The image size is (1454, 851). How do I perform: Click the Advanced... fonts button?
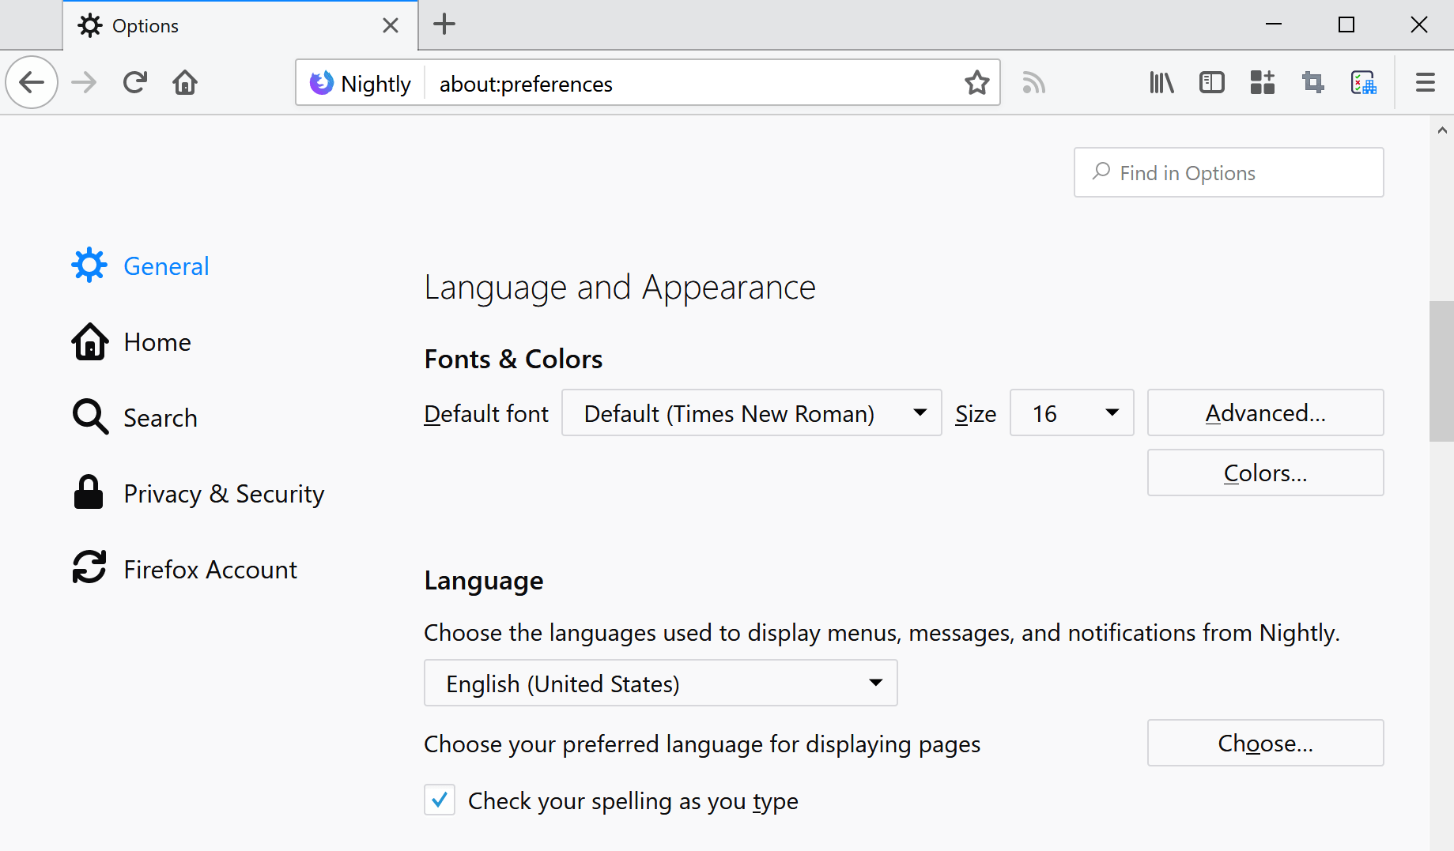1264,412
